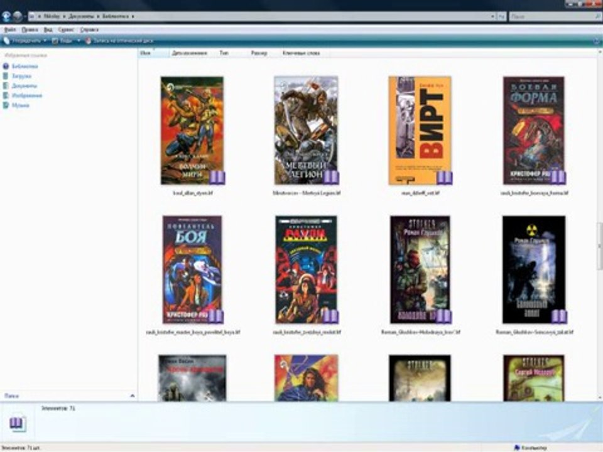The height and width of the screenshot is (452, 603).
Task: Select the Волчьи миры book cover
Action: [192, 131]
